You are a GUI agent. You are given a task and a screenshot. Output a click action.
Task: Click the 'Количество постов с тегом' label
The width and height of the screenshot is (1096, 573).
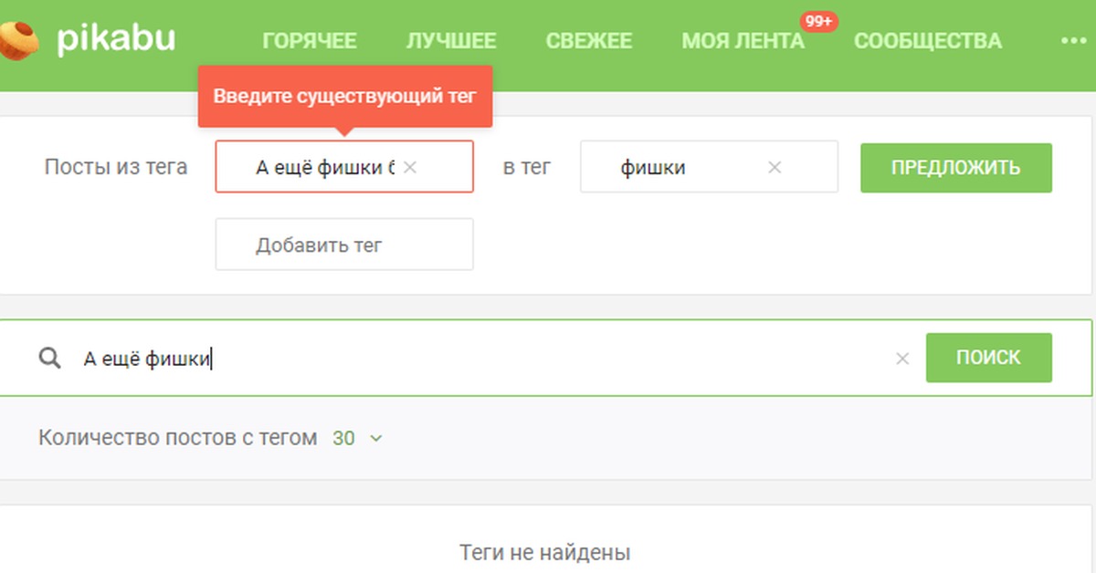click(x=178, y=438)
